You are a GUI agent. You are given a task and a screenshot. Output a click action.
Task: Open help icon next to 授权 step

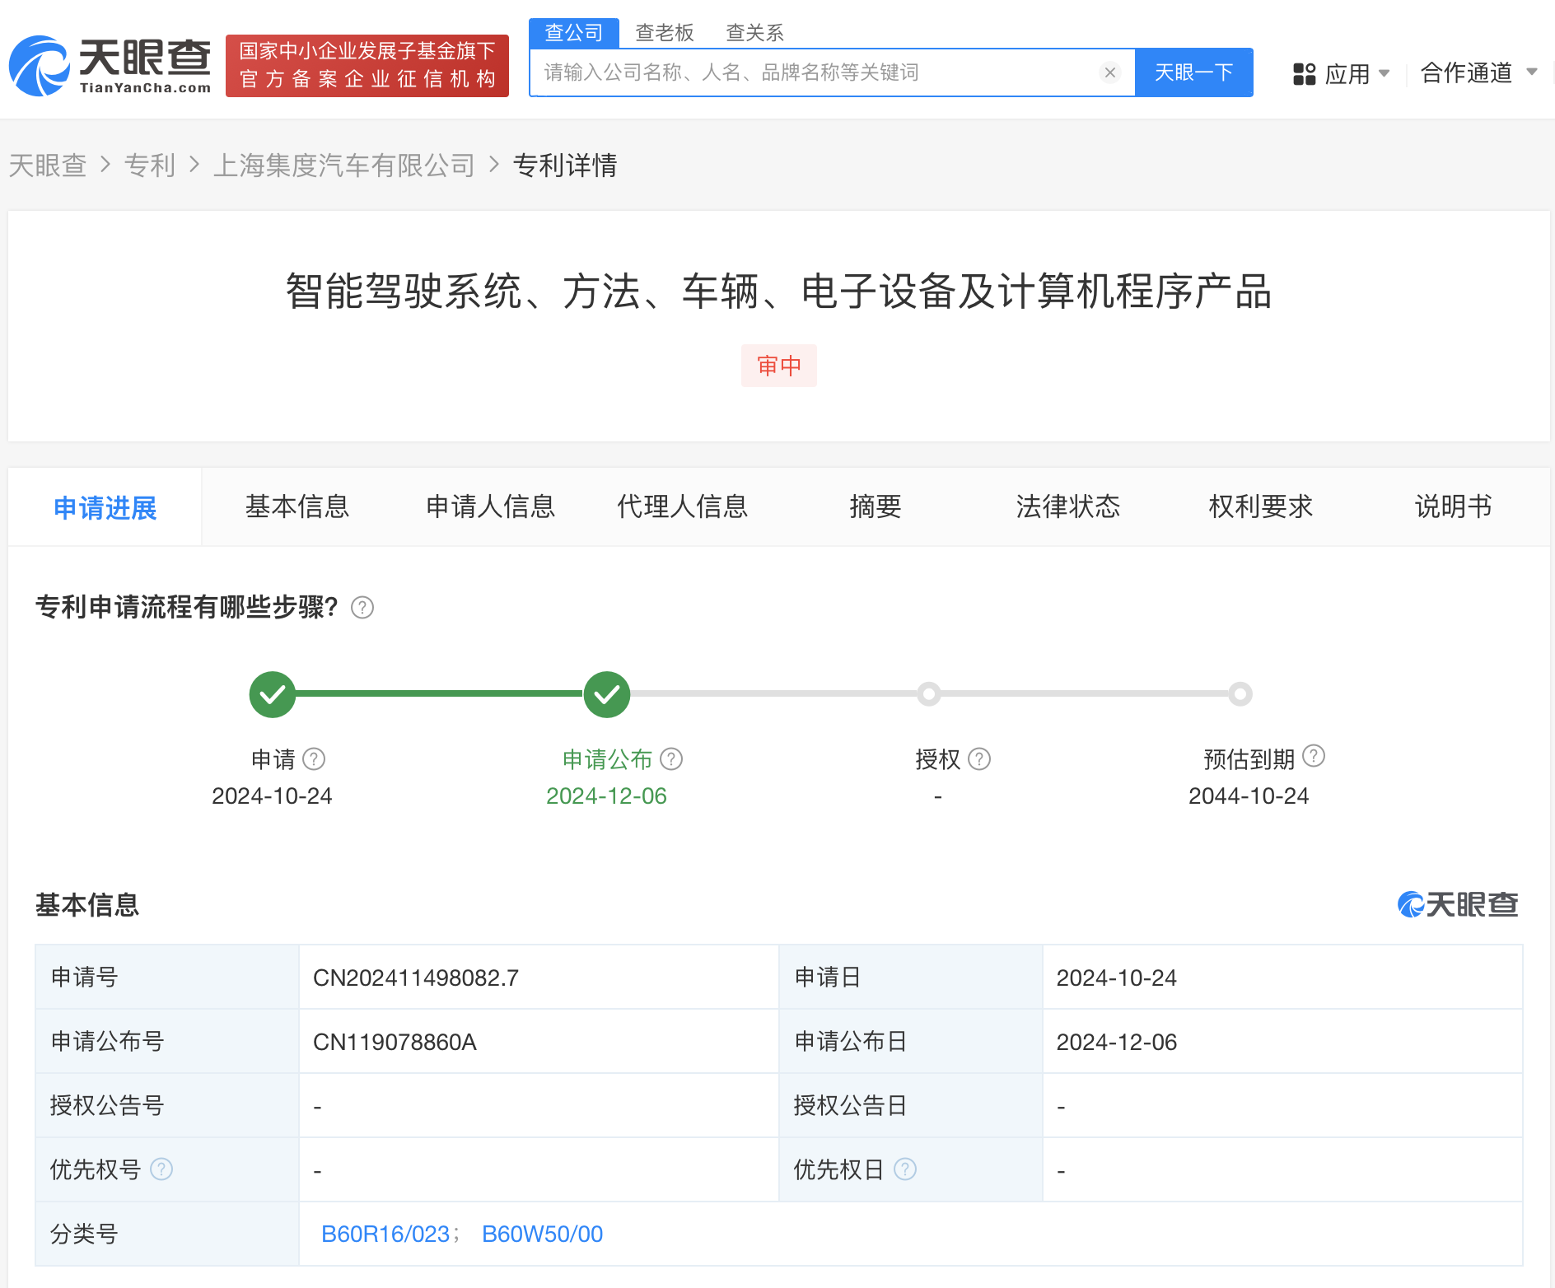(979, 758)
